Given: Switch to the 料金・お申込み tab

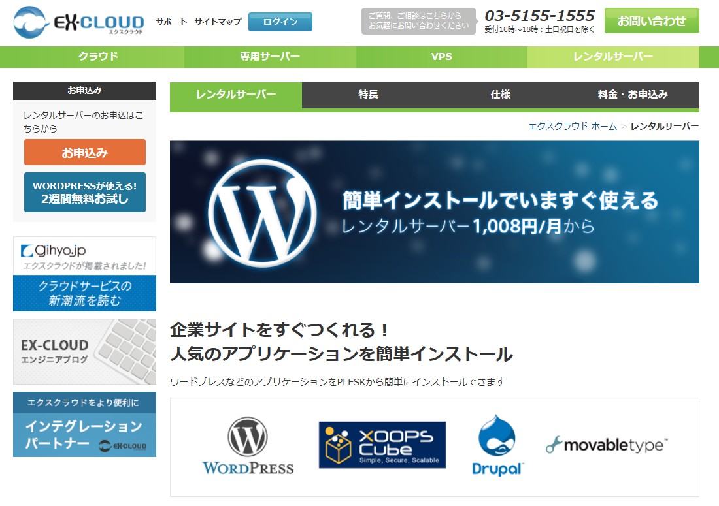Looking at the screenshot, I should [633, 95].
